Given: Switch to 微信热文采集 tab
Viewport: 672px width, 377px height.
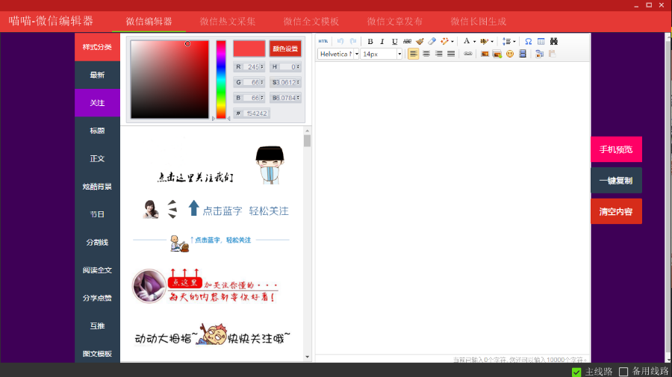Looking at the screenshot, I should (x=228, y=22).
